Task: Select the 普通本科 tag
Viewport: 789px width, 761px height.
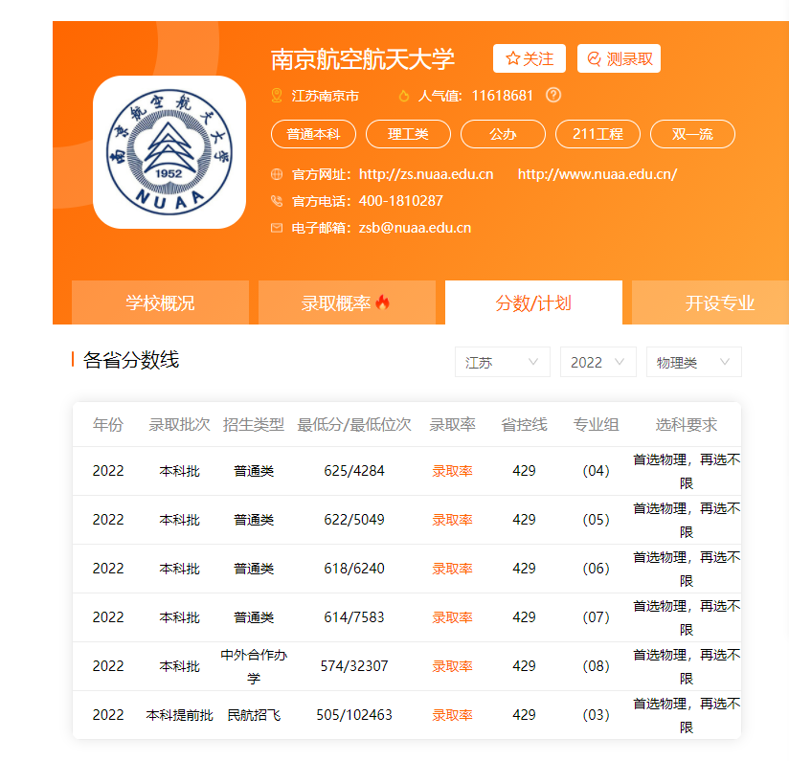Action: (313, 134)
